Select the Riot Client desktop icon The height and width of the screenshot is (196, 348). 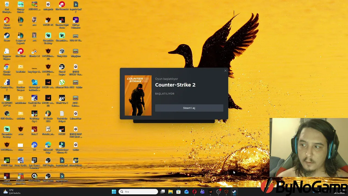[21, 53]
